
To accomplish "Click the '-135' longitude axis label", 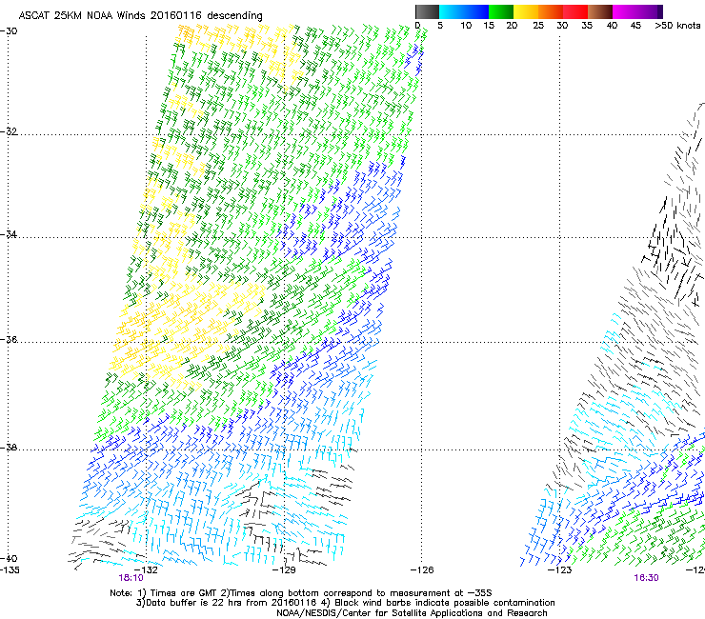I will click(x=10, y=570).
